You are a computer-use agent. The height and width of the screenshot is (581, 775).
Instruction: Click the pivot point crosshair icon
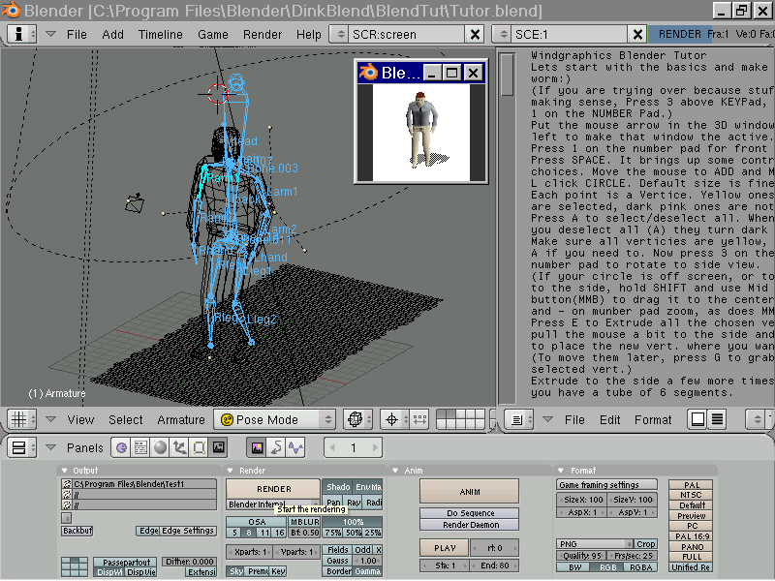pos(392,420)
